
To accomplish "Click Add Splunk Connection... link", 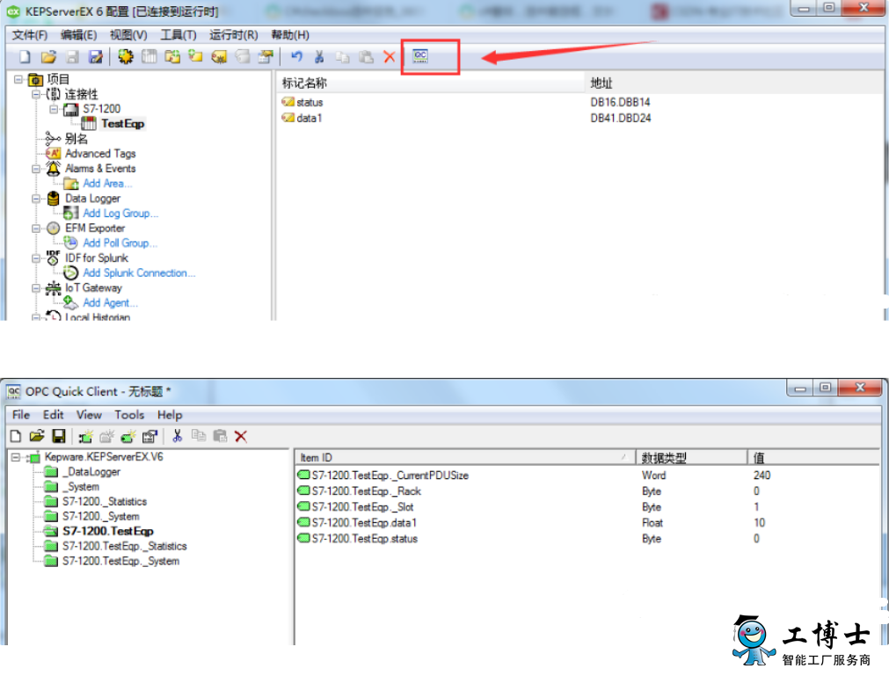I will (x=139, y=273).
